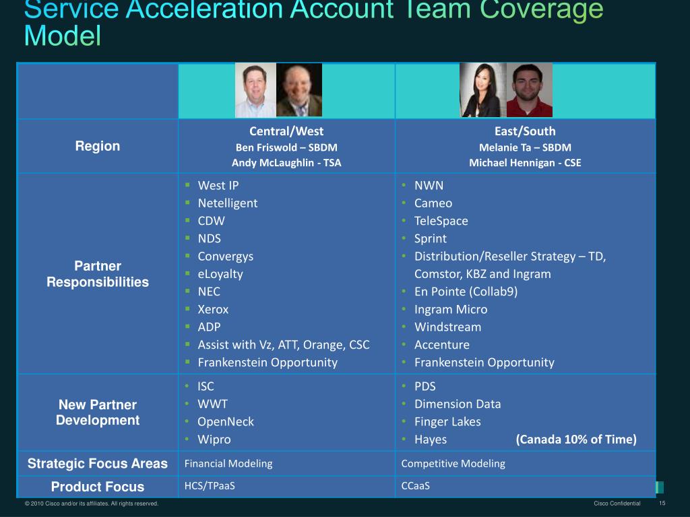
Task: Click 'Xerox' bullet
Action: [213, 309]
